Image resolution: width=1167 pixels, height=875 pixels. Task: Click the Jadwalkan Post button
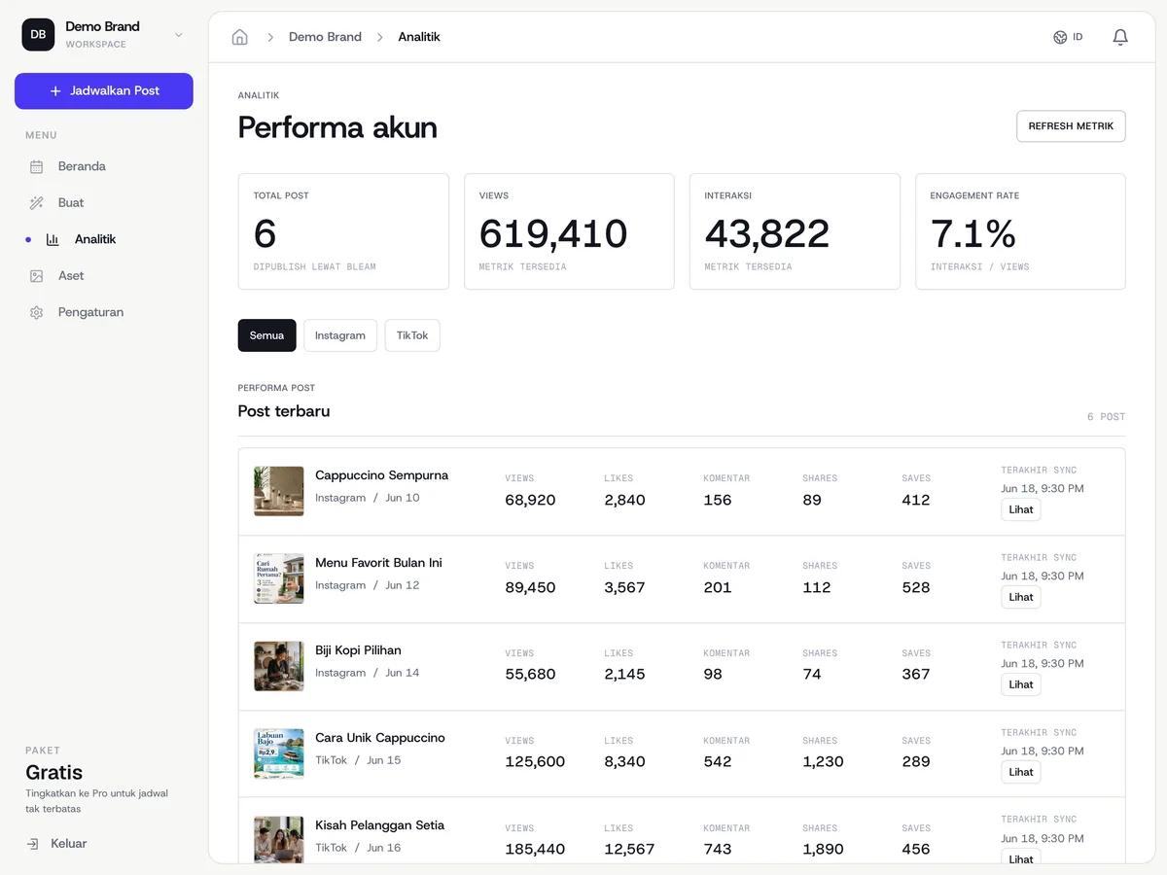tap(104, 90)
